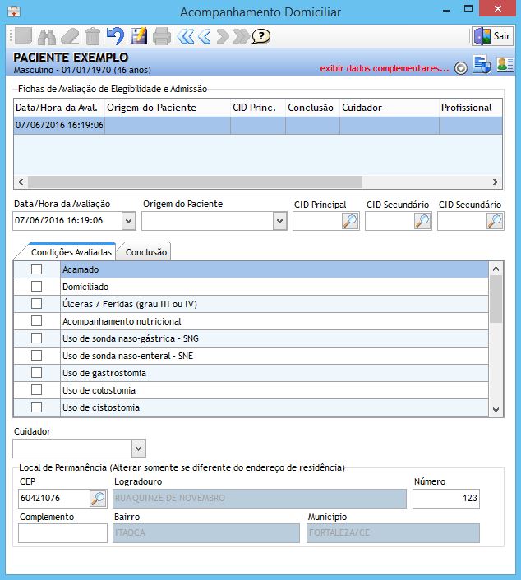Click CID Princ. column header
Viewport: 521px width, 580px height.
point(258,108)
